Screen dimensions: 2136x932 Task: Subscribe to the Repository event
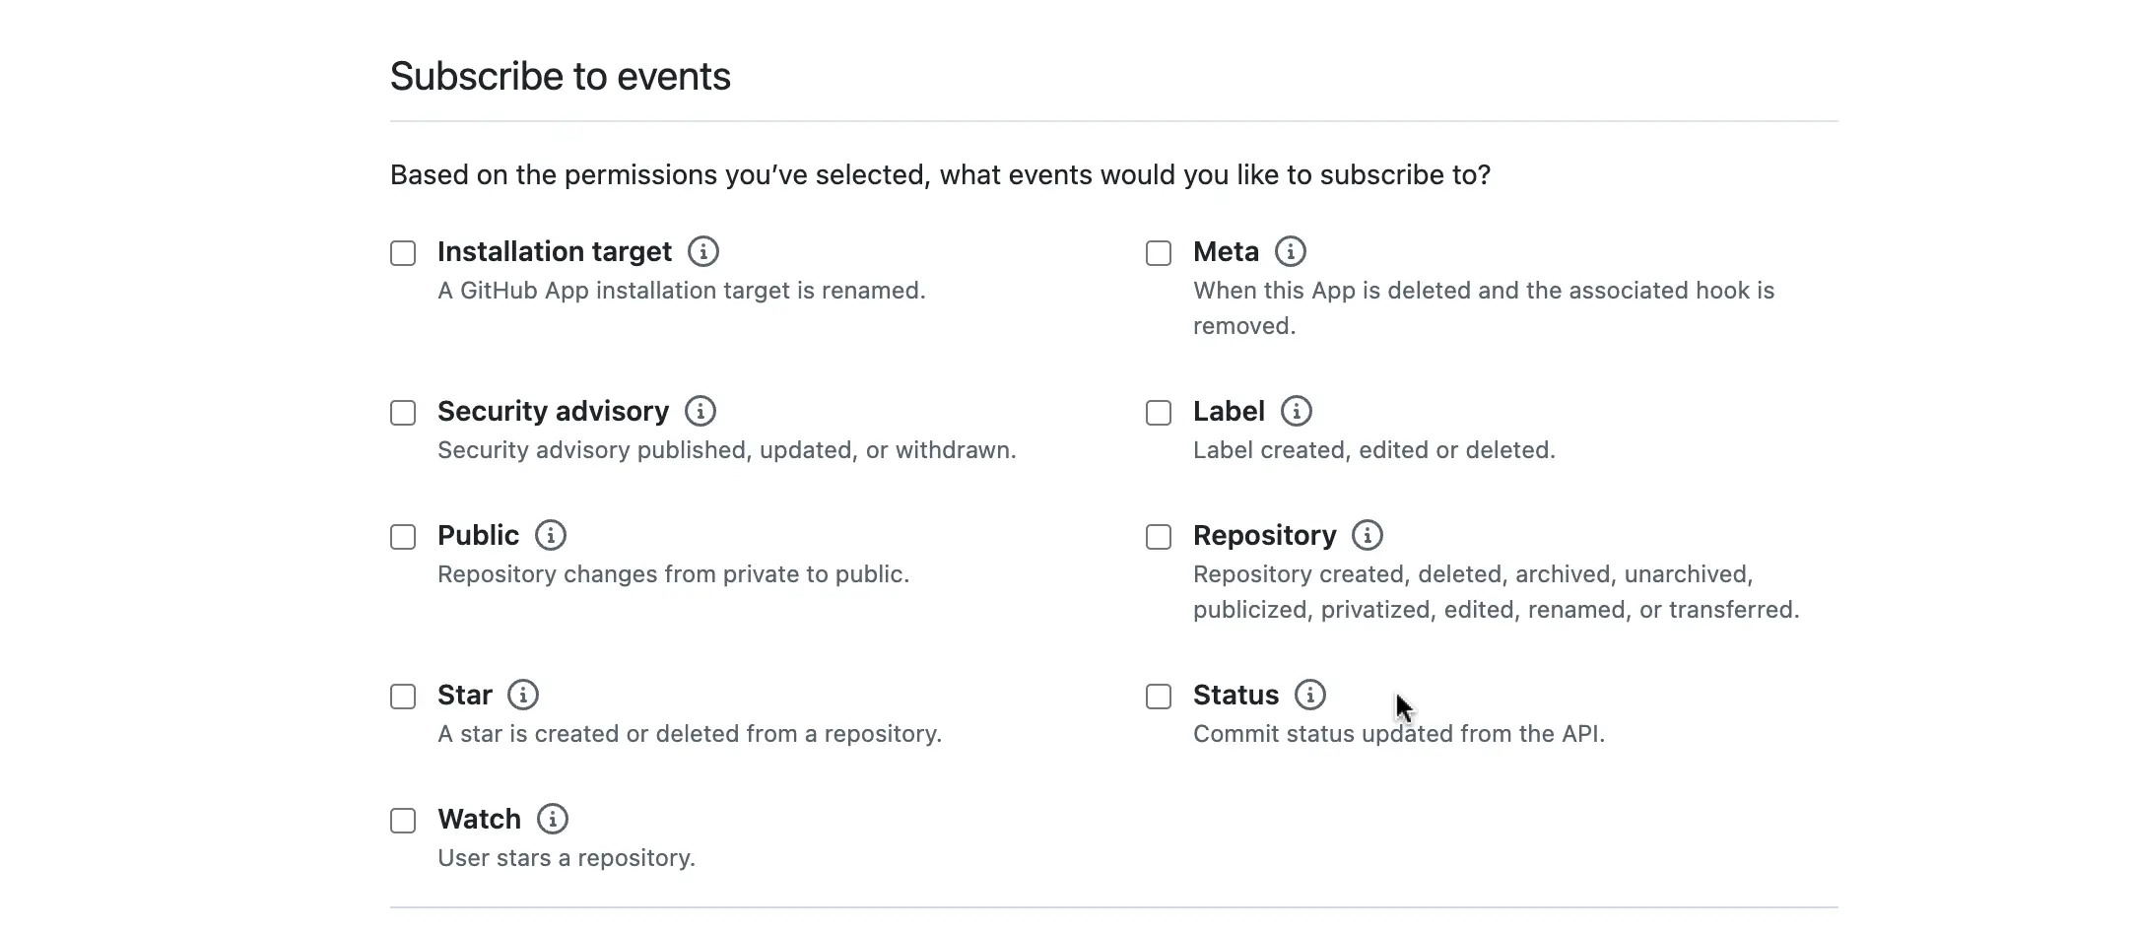[x=1157, y=537]
